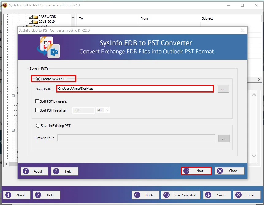Click the Save Snapshot circular icon
Screen dimensions: 264x205
[x=166, y=195]
